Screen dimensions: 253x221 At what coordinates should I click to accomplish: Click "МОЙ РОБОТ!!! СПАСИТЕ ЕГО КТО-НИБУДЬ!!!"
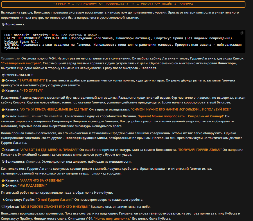coord(55,207)
